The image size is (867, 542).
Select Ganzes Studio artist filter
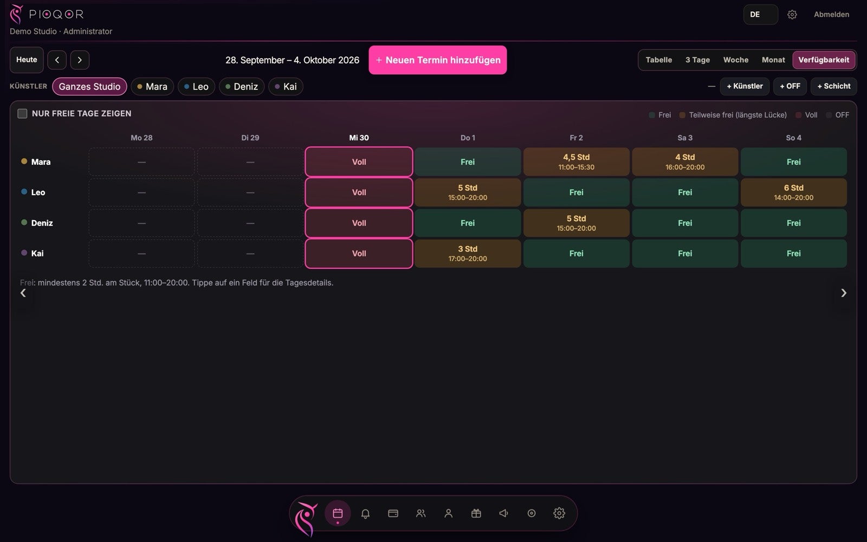[89, 86]
